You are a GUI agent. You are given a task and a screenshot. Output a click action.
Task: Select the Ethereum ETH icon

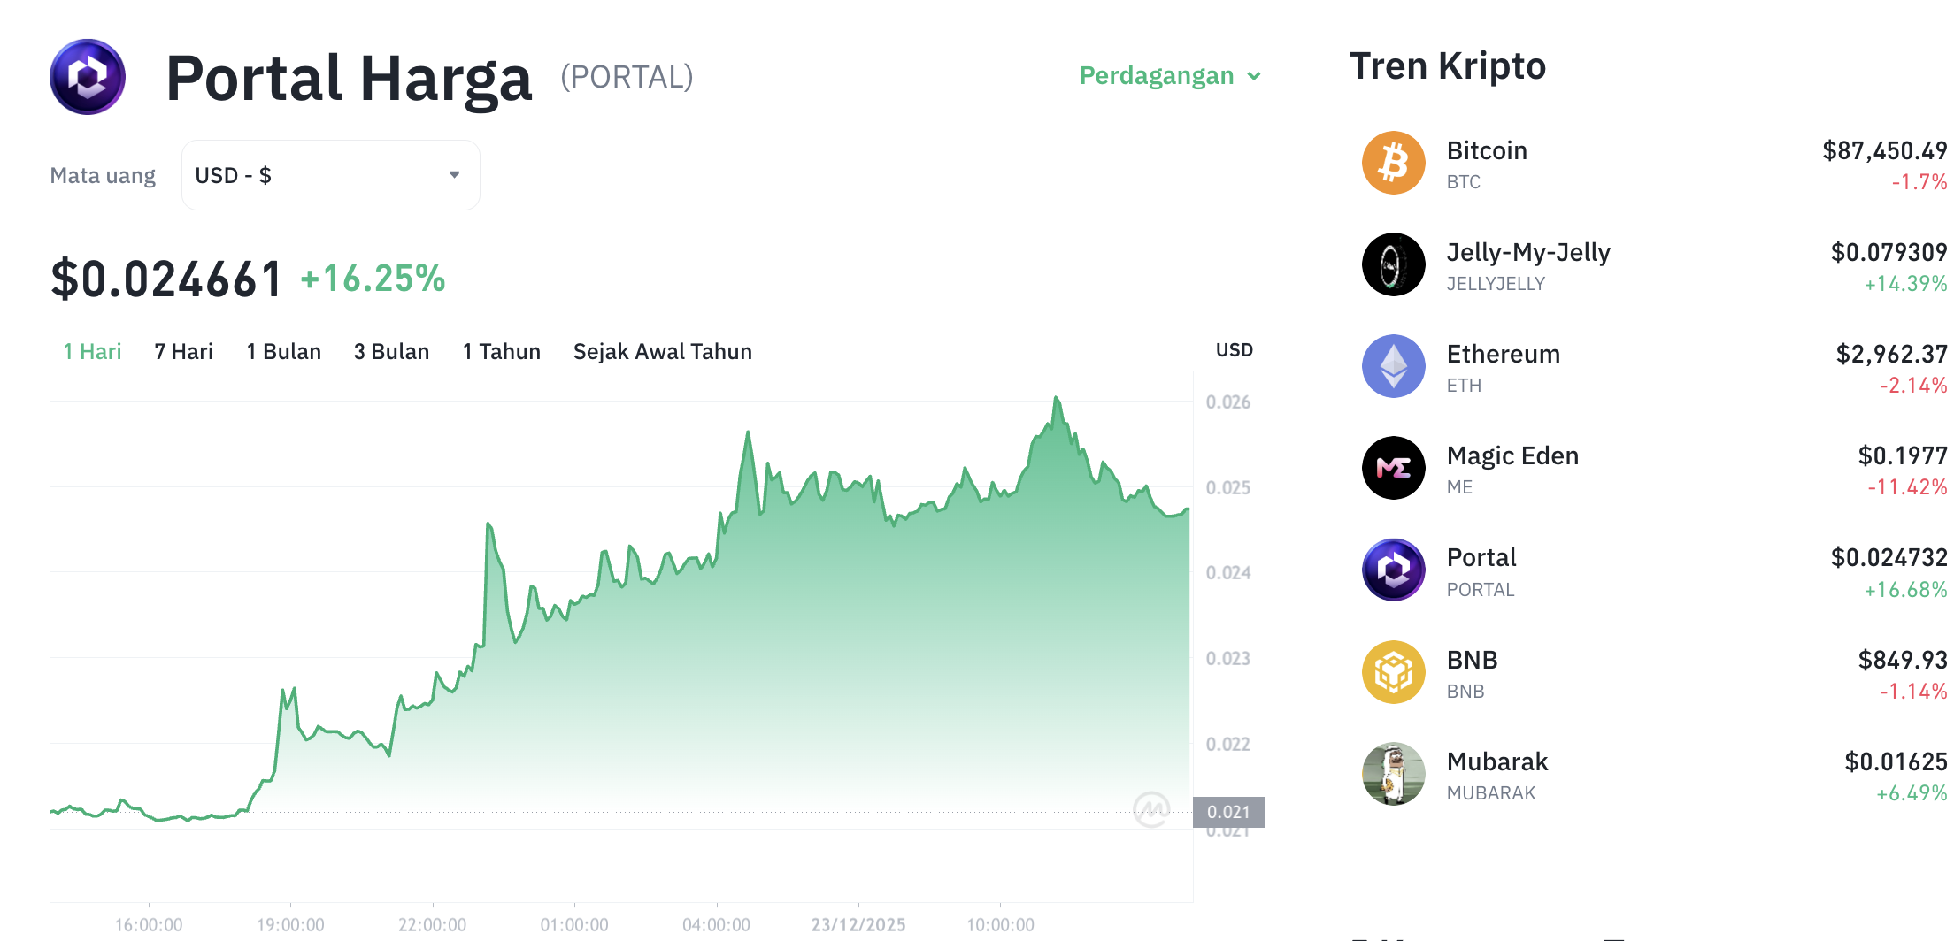point(1392,366)
